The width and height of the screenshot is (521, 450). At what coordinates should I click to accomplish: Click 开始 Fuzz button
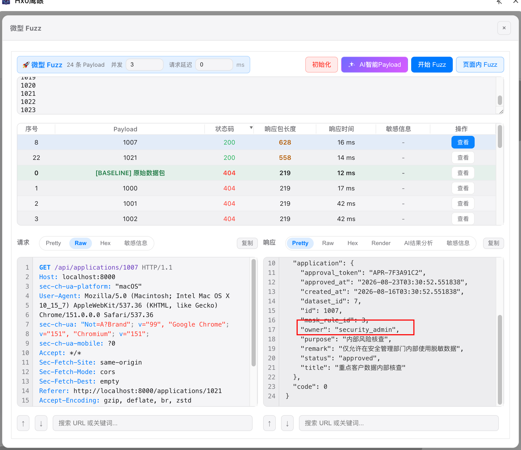[432, 65]
